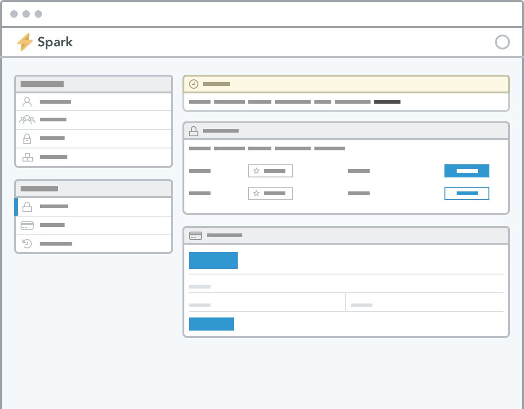
Task: Click the credit card icon on the billing panel header
Action: [x=195, y=235]
